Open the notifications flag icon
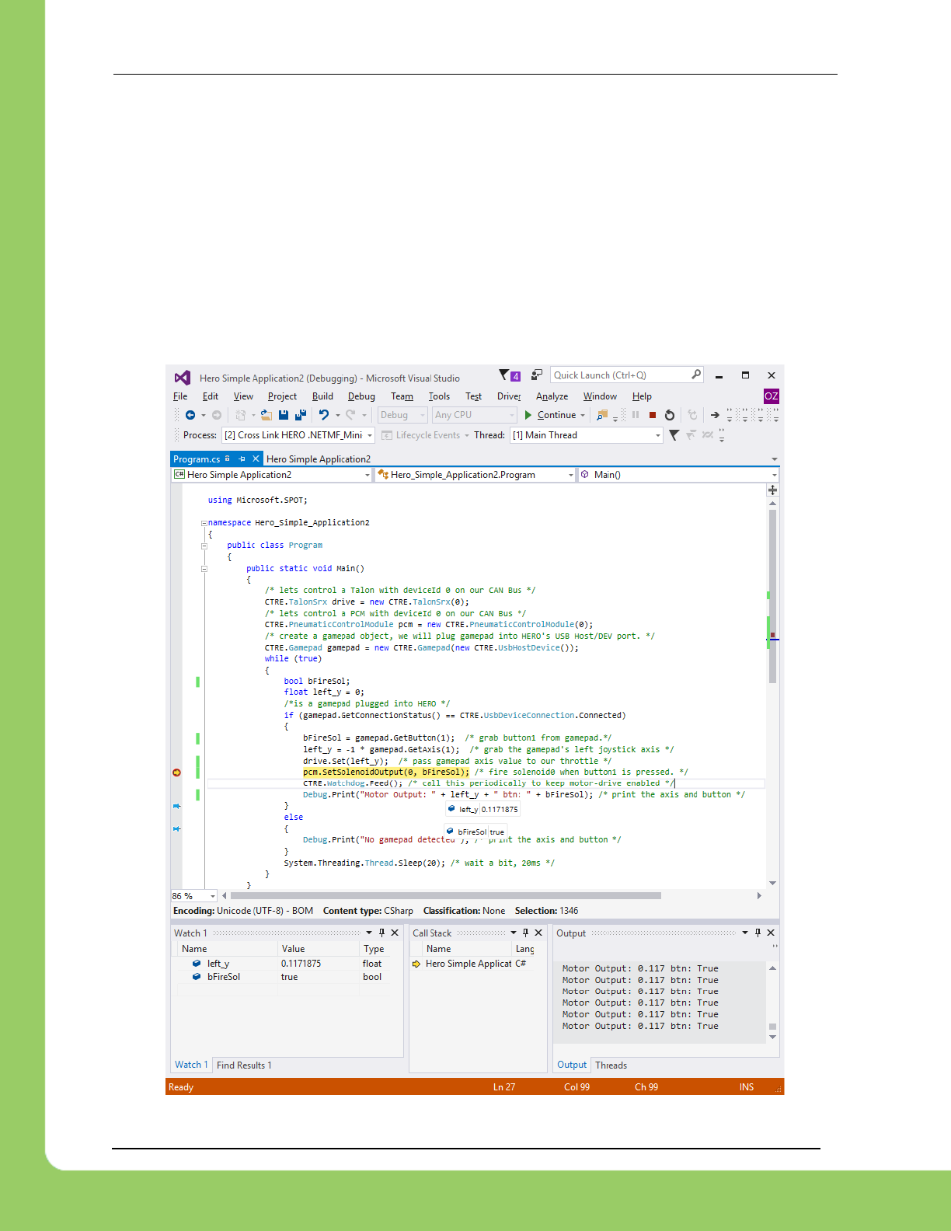This screenshot has height=1231, width=951. coord(510,375)
